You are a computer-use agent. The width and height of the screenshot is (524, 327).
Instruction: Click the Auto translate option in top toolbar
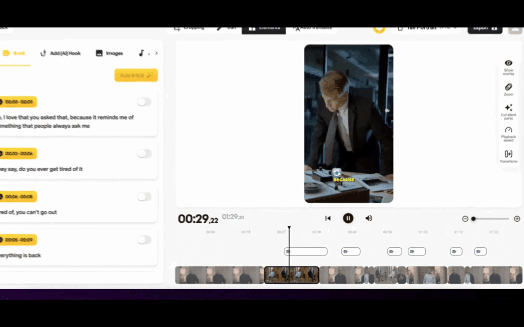click(313, 29)
